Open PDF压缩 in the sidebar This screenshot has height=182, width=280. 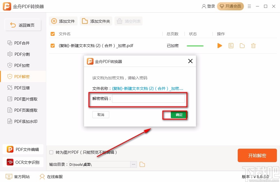coord(18,88)
